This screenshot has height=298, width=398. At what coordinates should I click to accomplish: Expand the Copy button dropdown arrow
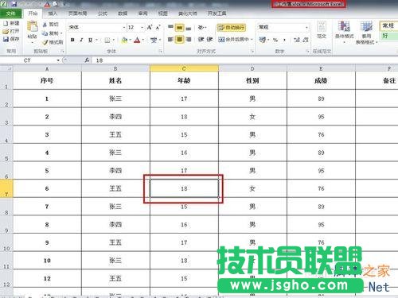(61, 33)
